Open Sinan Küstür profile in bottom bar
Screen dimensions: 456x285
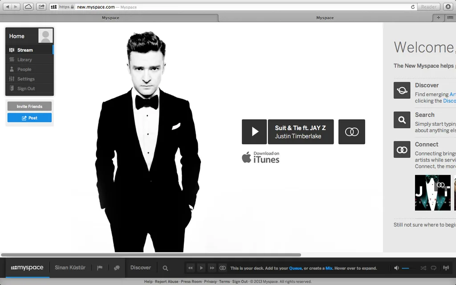[70, 268]
